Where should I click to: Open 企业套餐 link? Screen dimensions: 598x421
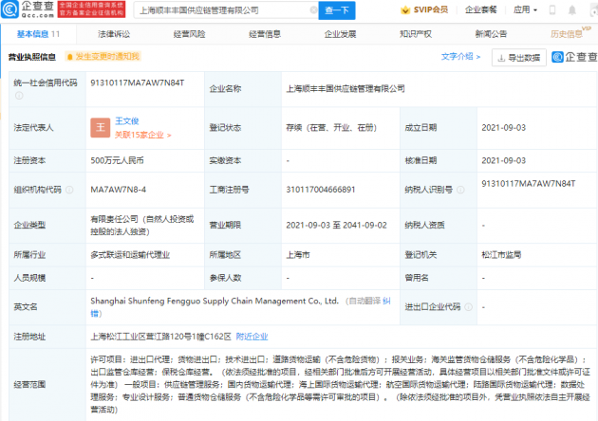pyautogui.click(x=481, y=9)
